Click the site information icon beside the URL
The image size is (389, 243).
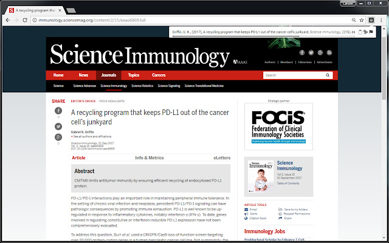(x=35, y=20)
